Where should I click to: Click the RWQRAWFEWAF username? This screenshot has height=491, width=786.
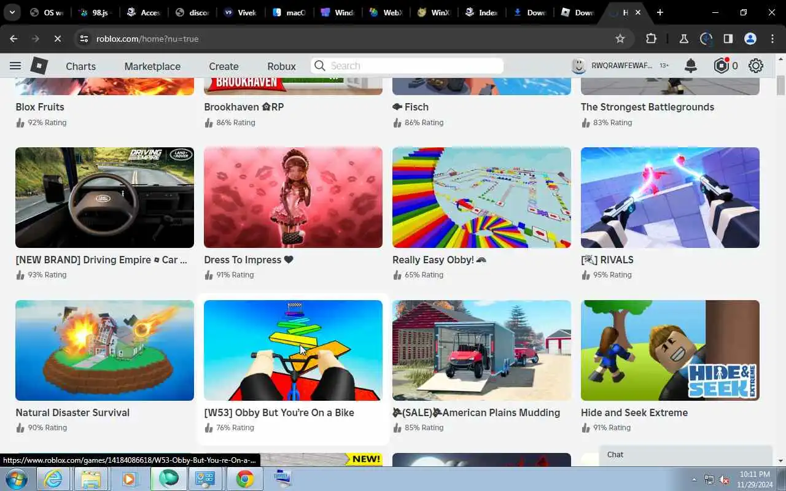point(621,66)
